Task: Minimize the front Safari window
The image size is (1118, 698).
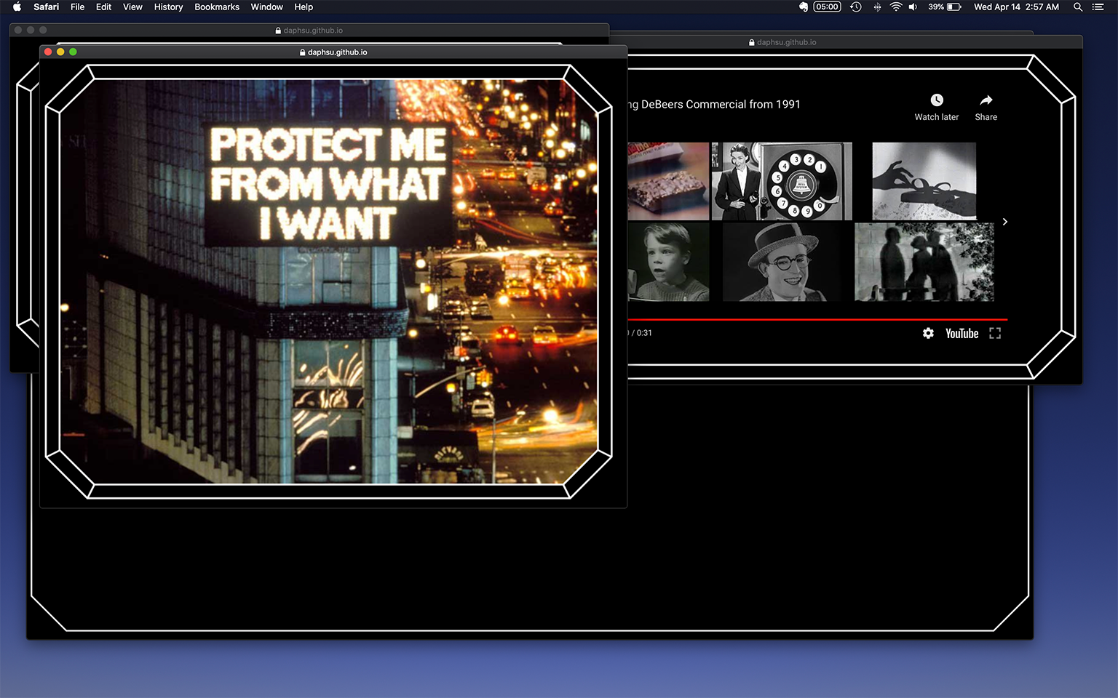Action: tap(60, 52)
